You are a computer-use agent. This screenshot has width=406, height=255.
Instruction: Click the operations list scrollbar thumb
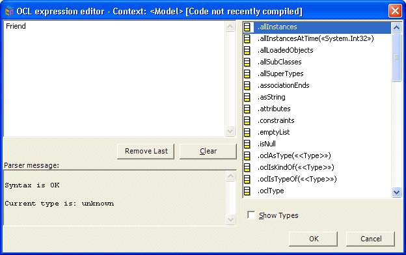pyautogui.click(x=396, y=57)
